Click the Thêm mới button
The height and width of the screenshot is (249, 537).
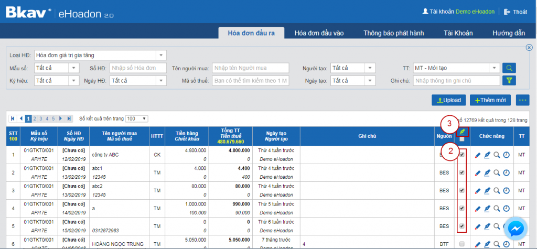tap(490, 100)
